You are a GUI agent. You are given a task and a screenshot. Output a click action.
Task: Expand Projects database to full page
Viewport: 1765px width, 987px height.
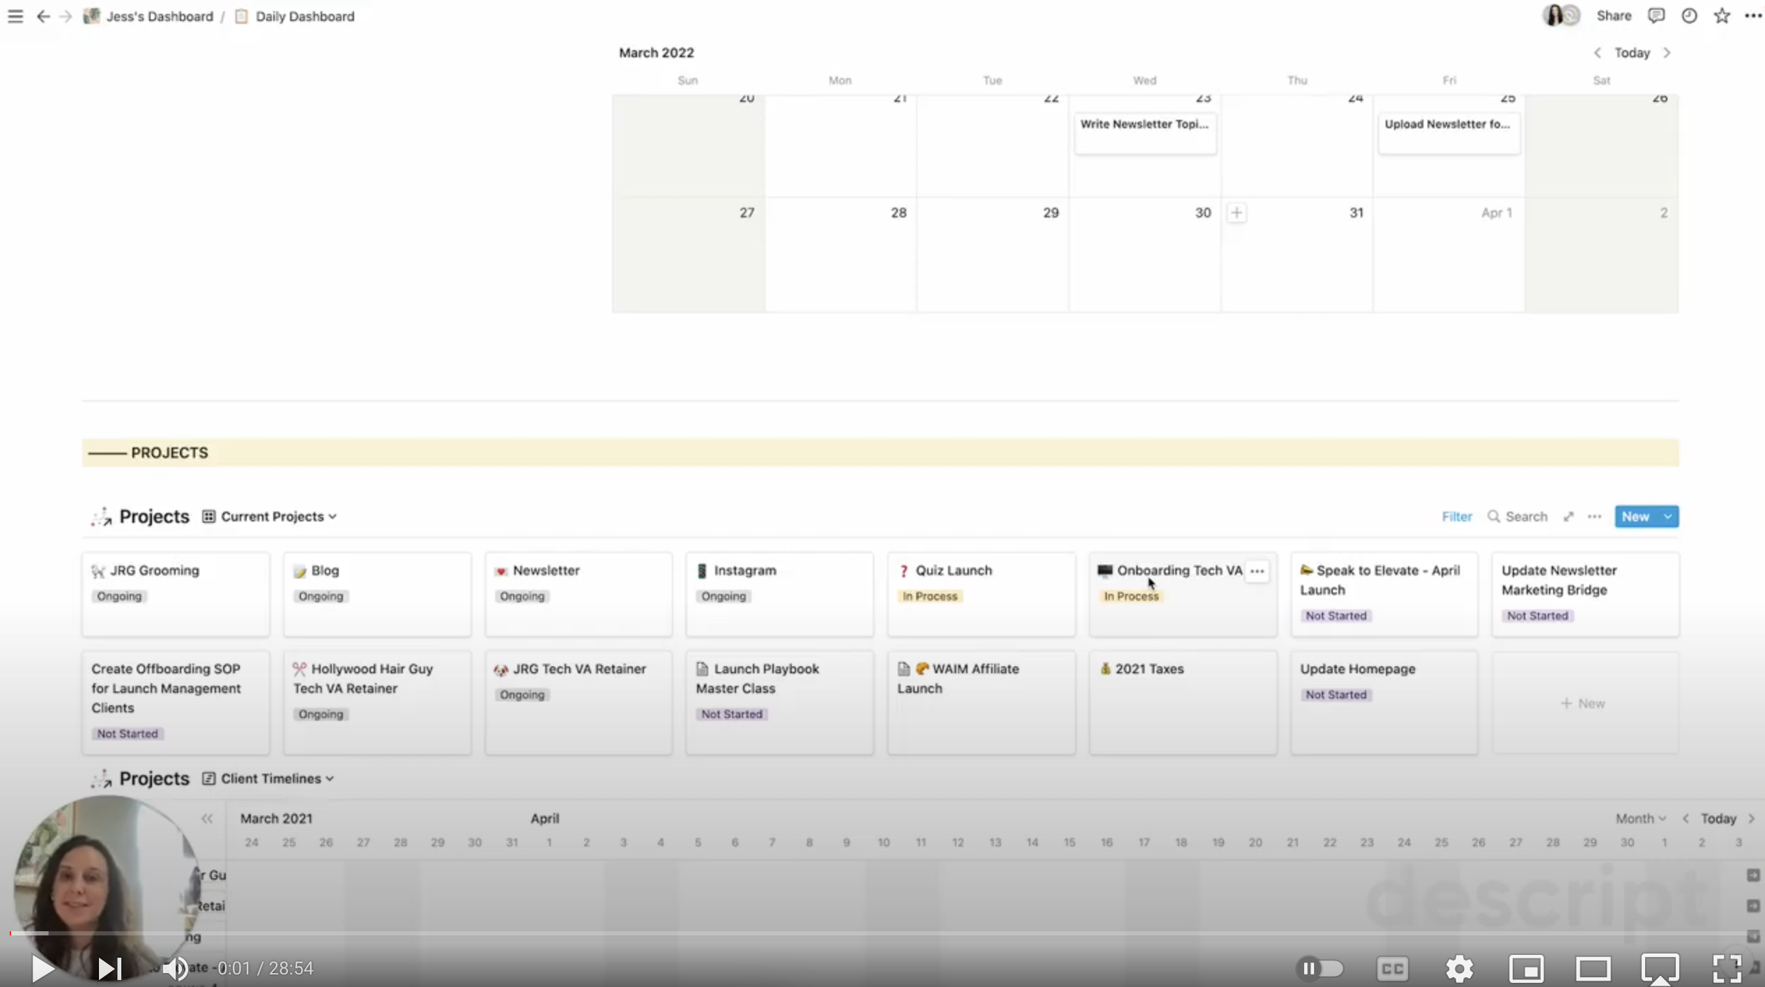1568,517
